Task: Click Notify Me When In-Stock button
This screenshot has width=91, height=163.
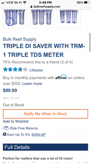Action: 45,114
